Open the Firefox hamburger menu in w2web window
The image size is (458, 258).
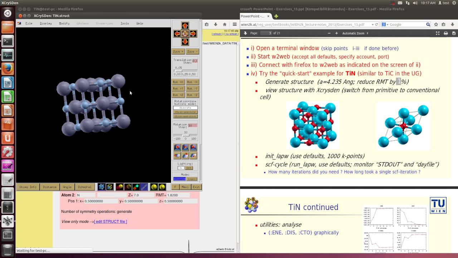point(235,24)
